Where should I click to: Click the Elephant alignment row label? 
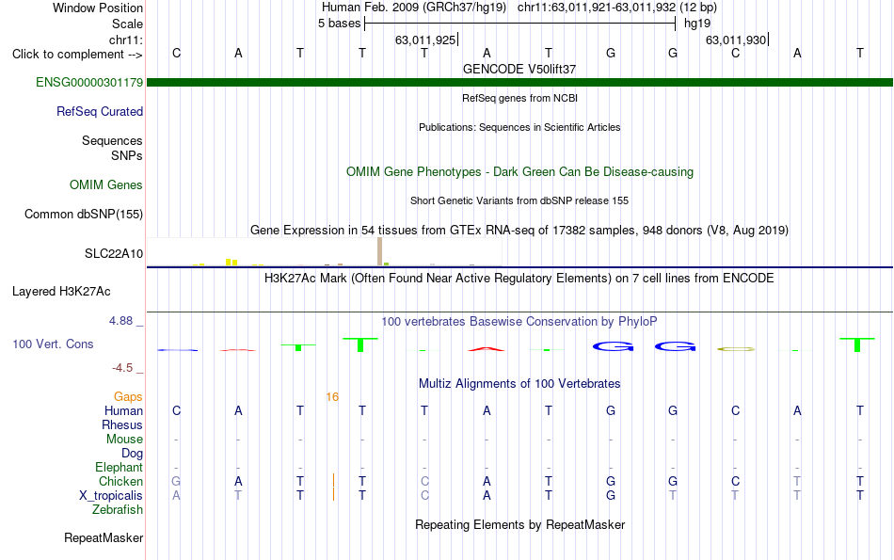120,467
